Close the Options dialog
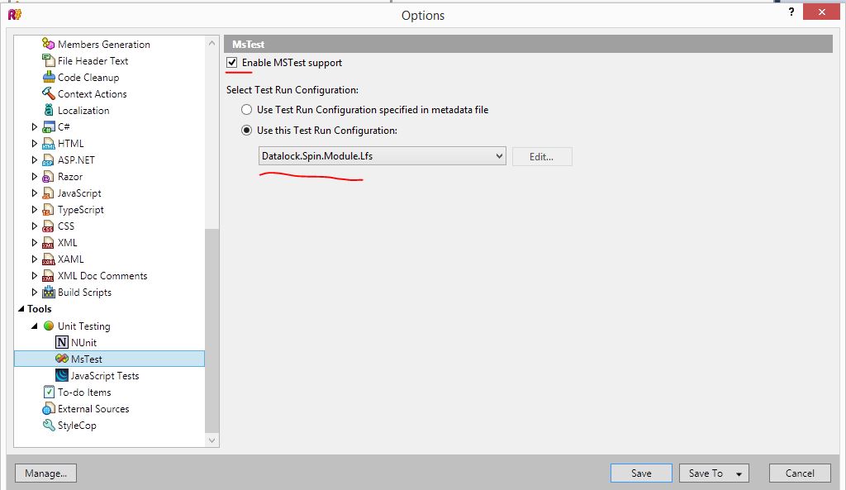This screenshot has width=846, height=490. [x=821, y=12]
